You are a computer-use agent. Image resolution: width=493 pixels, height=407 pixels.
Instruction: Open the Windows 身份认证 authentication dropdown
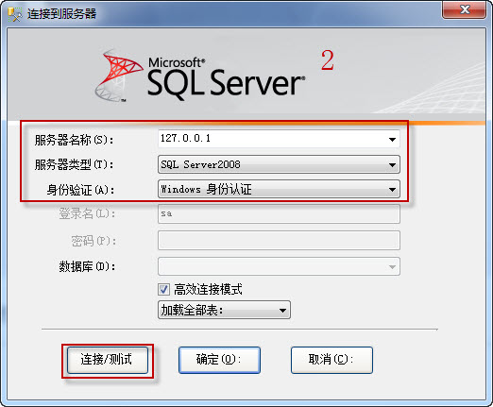click(x=279, y=189)
